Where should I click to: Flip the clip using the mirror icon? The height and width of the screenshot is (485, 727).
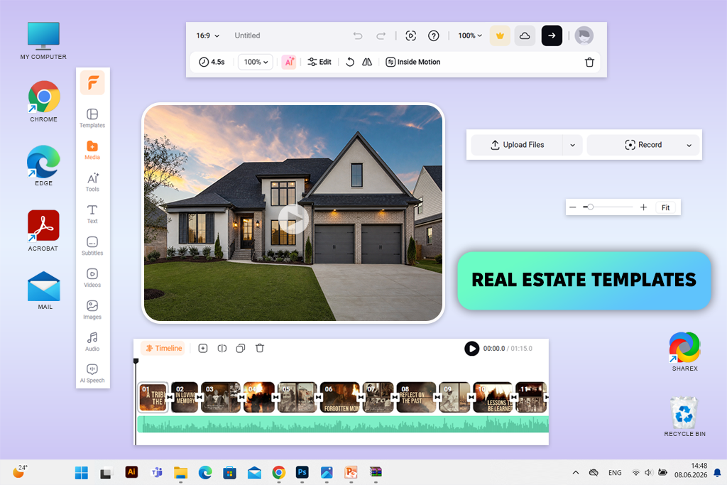367,62
